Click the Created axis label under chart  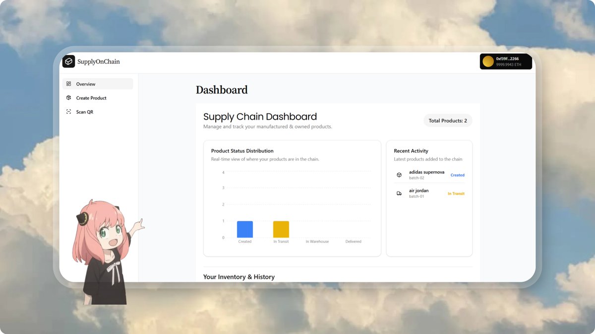(245, 241)
